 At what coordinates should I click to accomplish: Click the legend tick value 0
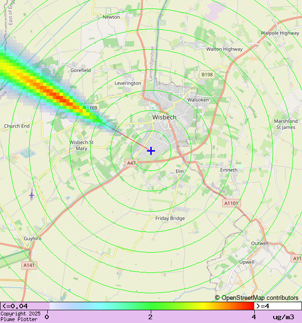47,317
